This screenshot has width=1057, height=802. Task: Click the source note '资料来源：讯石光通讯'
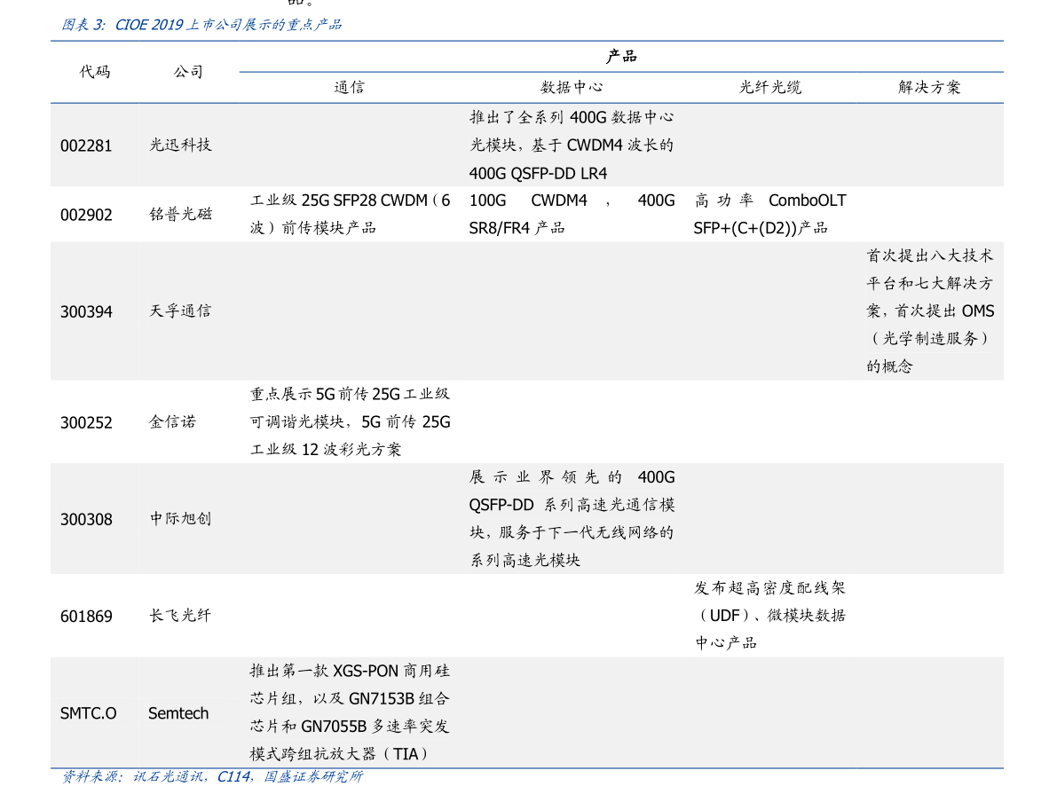coord(133,777)
